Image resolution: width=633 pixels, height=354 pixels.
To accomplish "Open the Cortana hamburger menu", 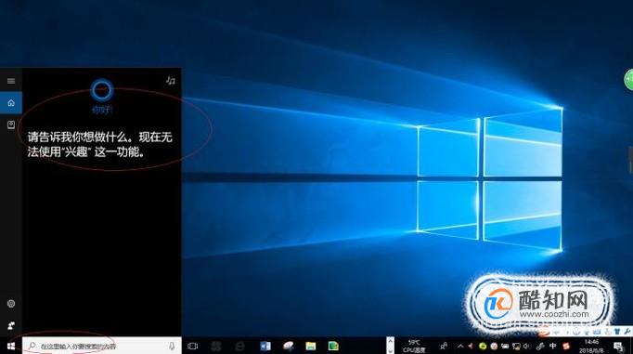I will tap(11, 81).
